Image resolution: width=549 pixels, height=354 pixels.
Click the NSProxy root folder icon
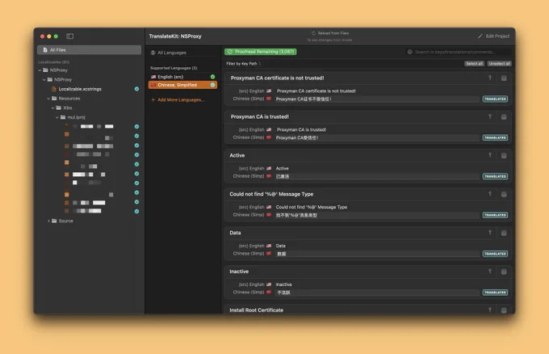[x=45, y=70]
